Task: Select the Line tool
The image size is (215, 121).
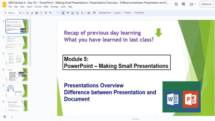Action: point(82,13)
